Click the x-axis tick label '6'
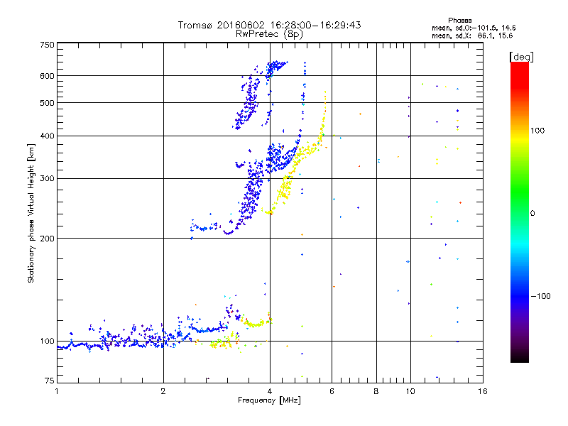Screen dimensions: 568x426 tap(332, 391)
